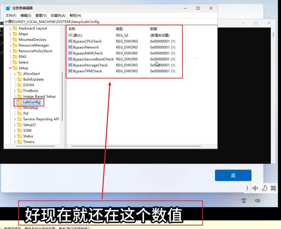The image size is (281, 229).
Task: Collapse the Setup tree node
Action: (10, 68)
